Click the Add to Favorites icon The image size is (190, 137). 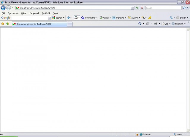coord(7,24)
